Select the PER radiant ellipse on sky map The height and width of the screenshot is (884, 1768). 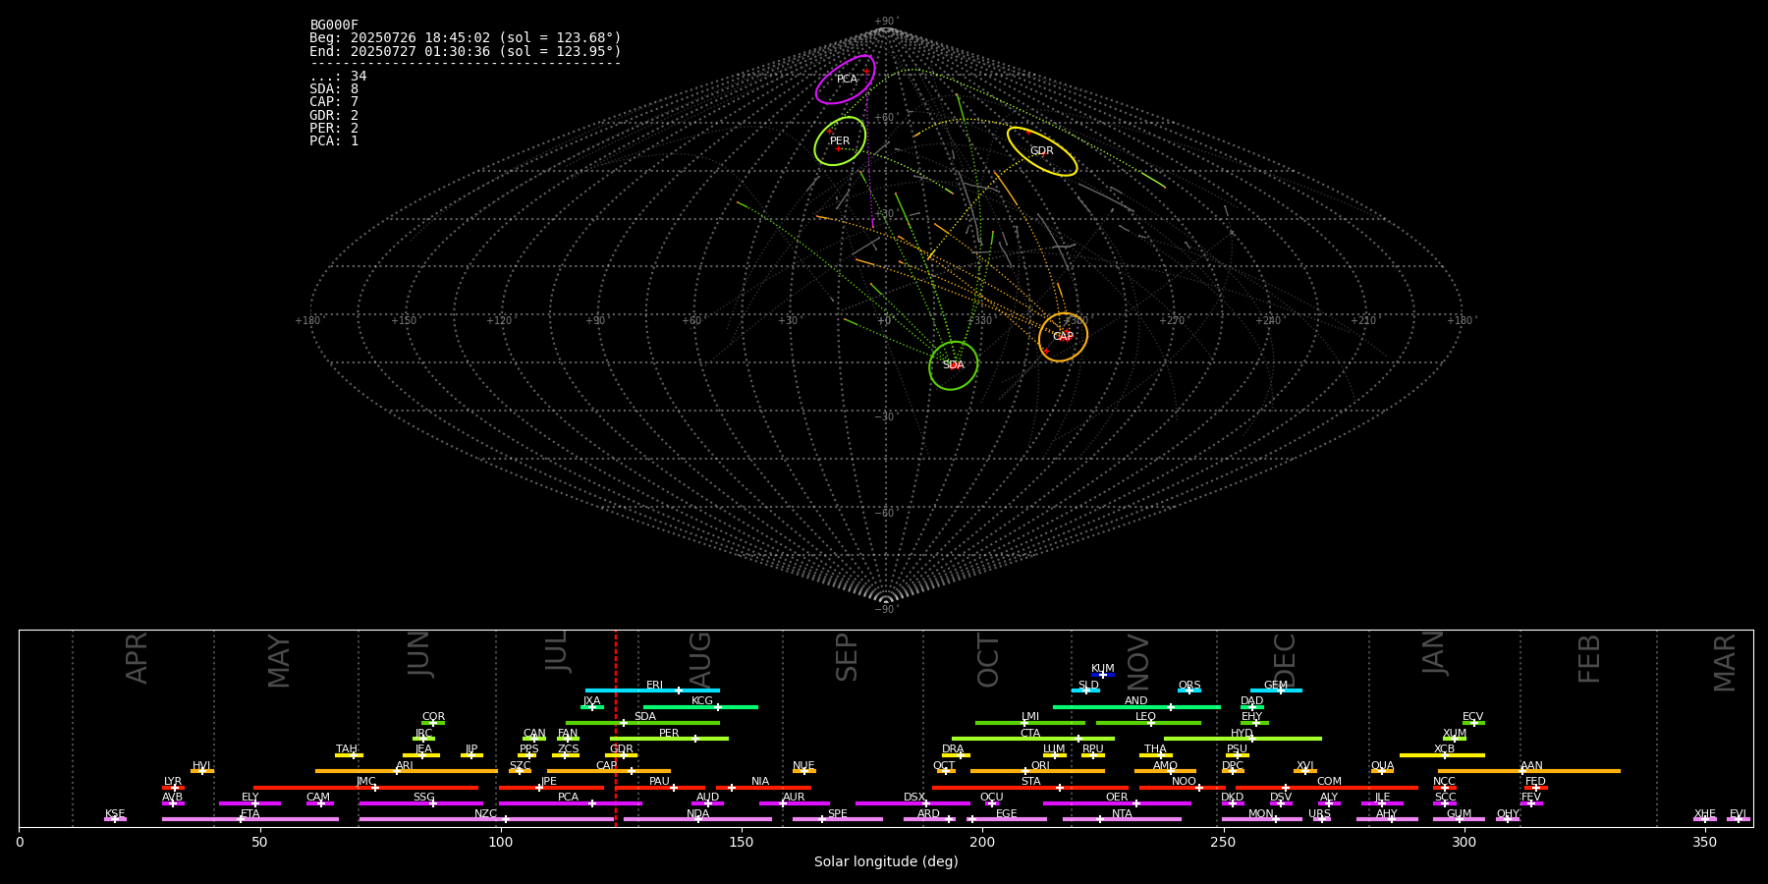pos(840,141)
